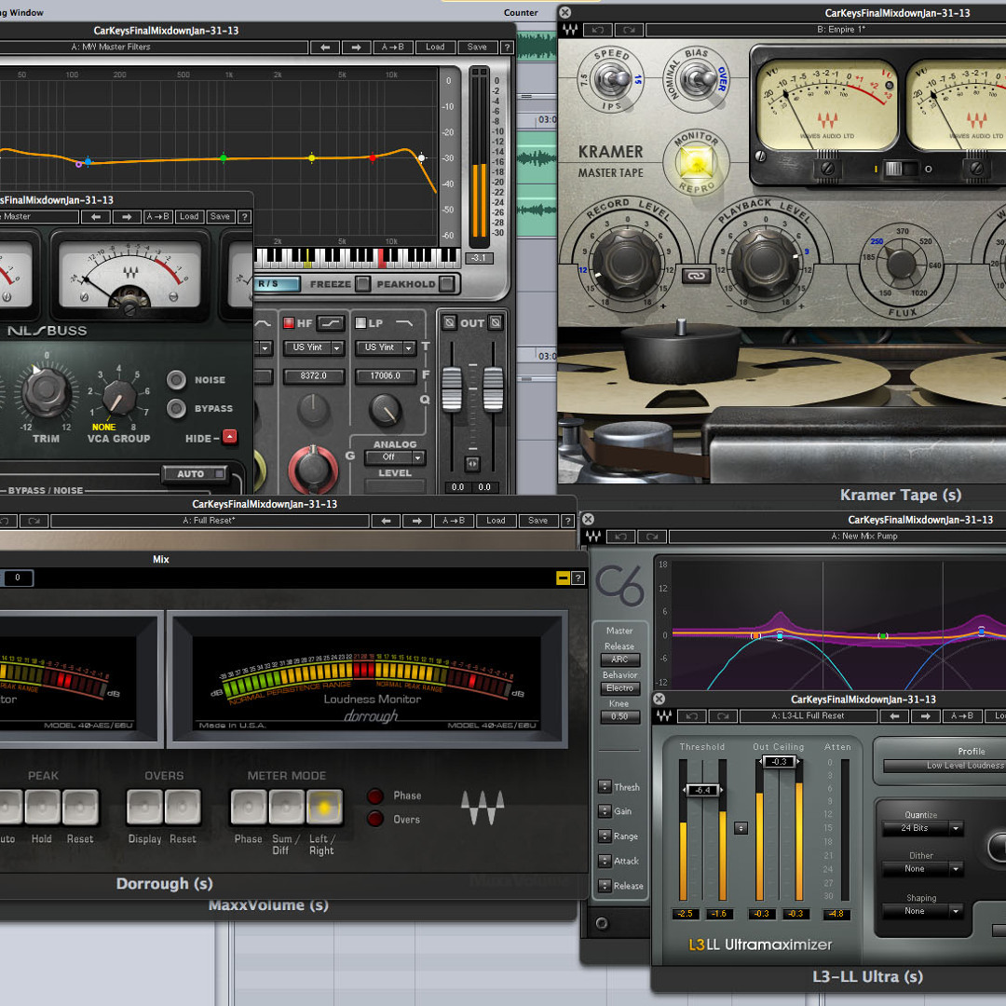Open the L3-LL Quantize 24 Bits dropdown
Screen dimensions: 1006x1006
(x=920, y=828)
